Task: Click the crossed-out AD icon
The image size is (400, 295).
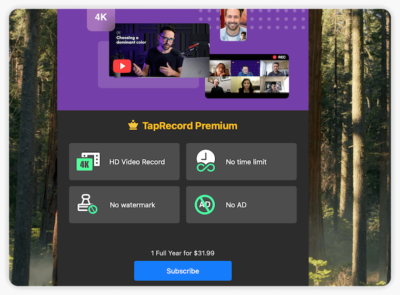Action: coord(205,204)
